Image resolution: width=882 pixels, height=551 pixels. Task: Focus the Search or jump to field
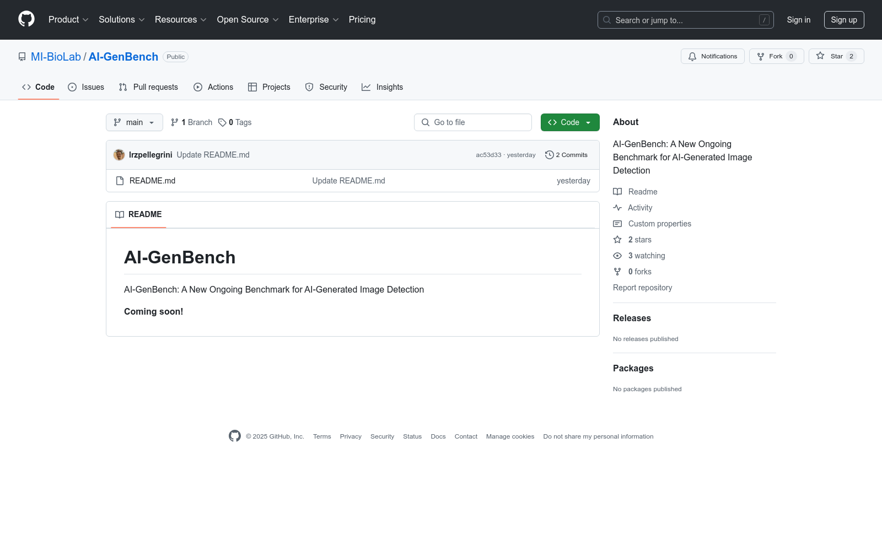coord(685,20)
